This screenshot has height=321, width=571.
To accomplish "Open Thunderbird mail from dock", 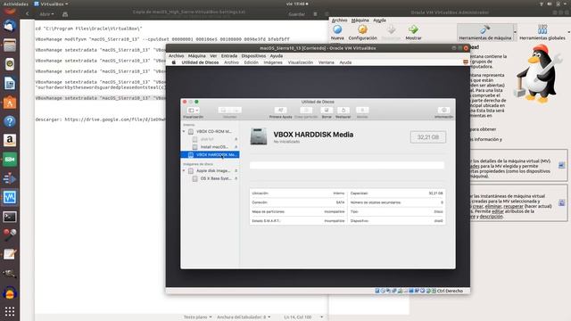I will click(x=10, y=26).
